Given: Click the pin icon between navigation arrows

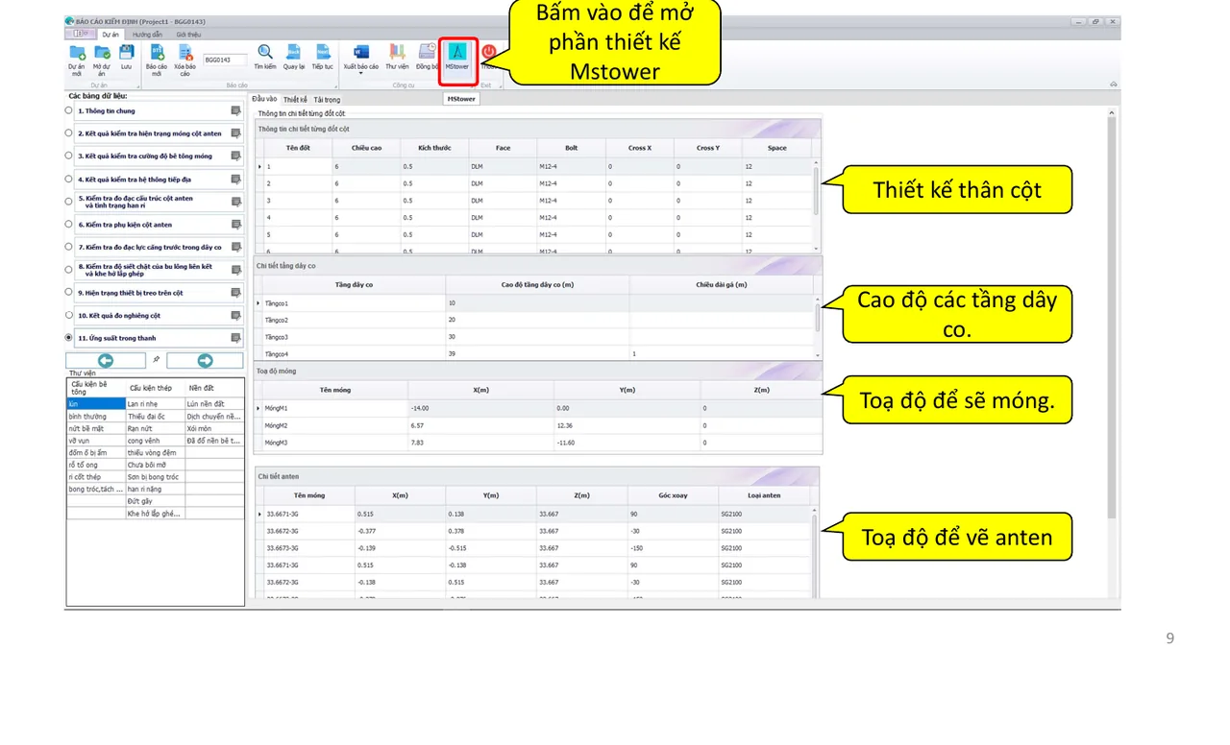Looking at the screenshot, I should [x=157, y=360].
